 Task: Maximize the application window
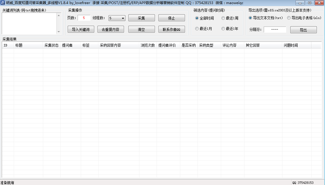(310, 3)
